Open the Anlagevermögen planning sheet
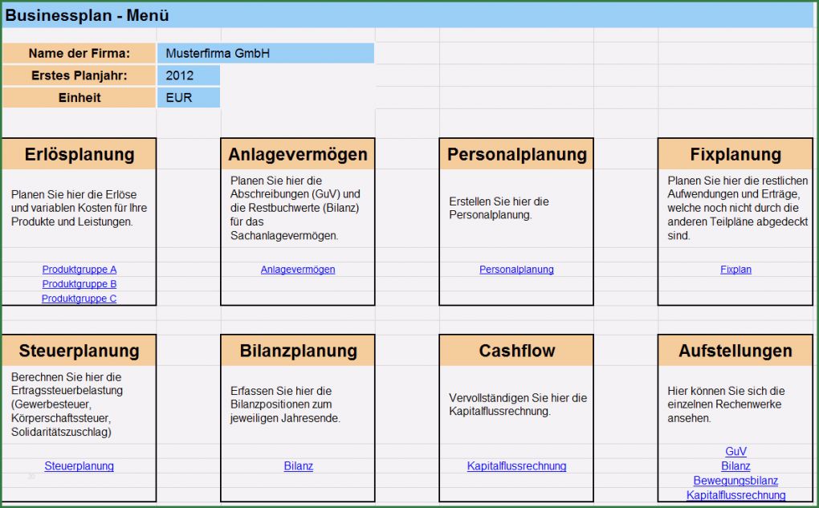819x508 pixels. coord(297,269)
